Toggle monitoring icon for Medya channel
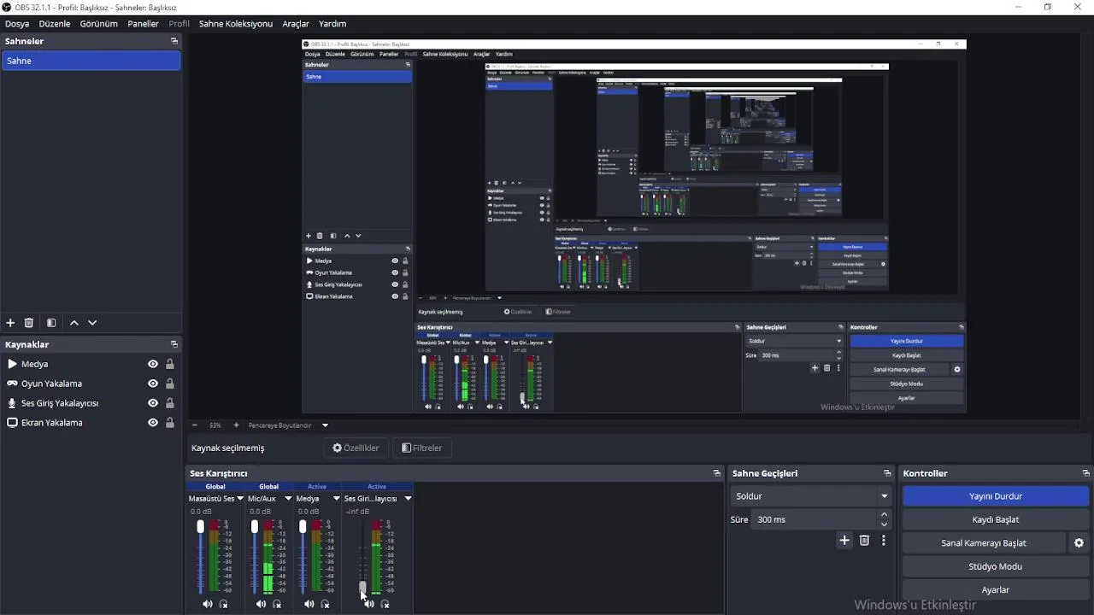The image size is (1094, 615). point(325,604)
